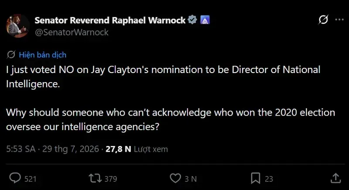The image size is (349, 190).
Task: Open Senator Warnock's profile avatar
Action: point(17,26)
